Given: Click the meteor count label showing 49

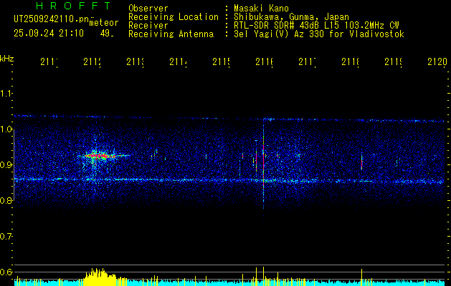Looking at the screenshot, I should coord(107,34).
